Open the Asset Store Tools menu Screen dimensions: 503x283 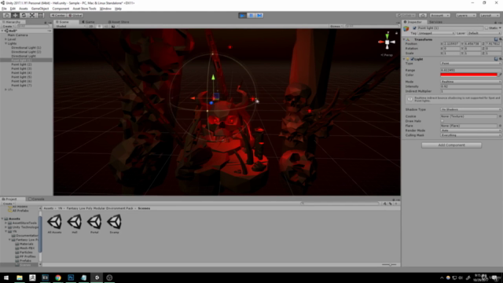click(84, 9)
